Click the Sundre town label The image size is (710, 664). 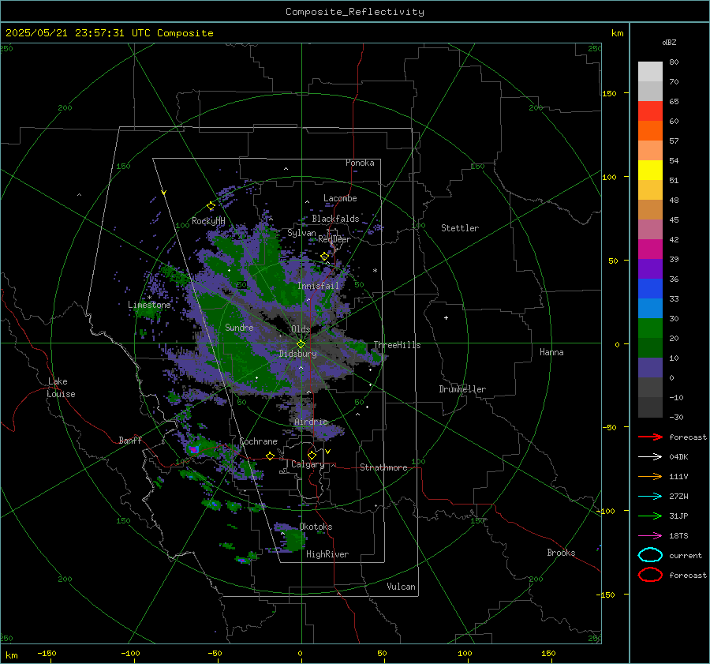[x=239, y=327]
